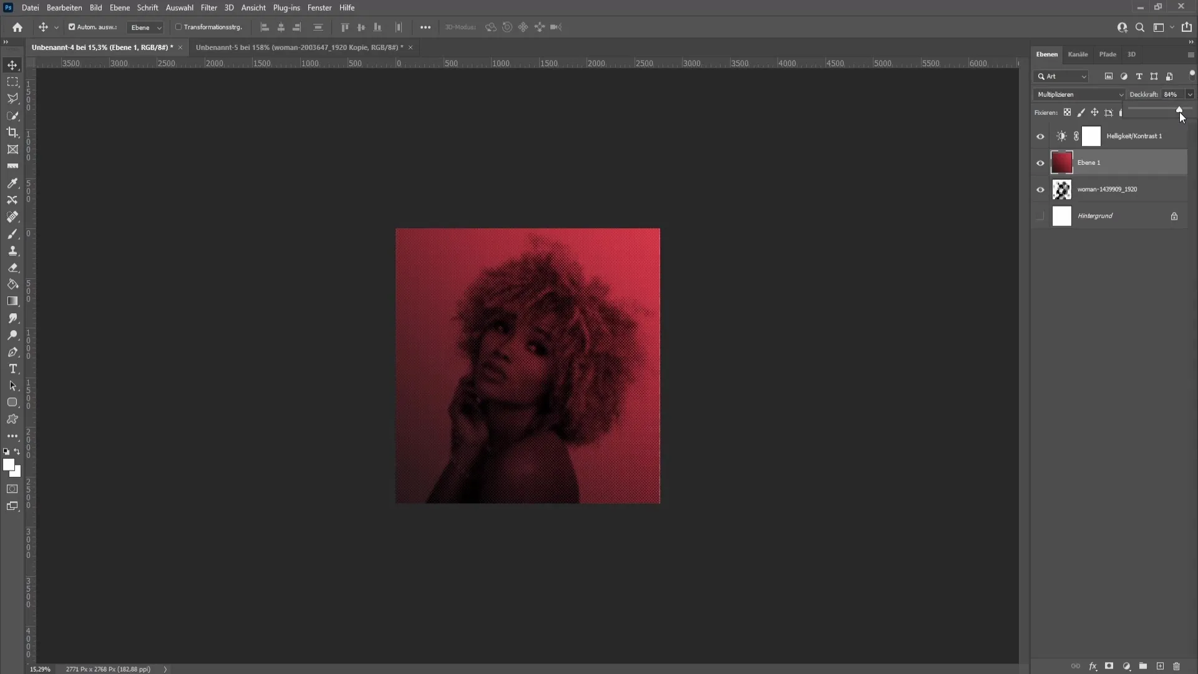Add a layer mask icon
The height and width of the screenshot is (674, 1198).
(1109, 667)
